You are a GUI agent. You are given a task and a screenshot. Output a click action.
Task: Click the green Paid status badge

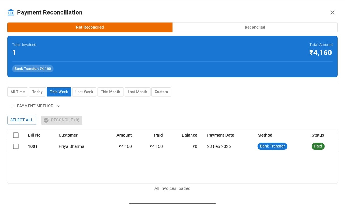click(x=318, y=146)
